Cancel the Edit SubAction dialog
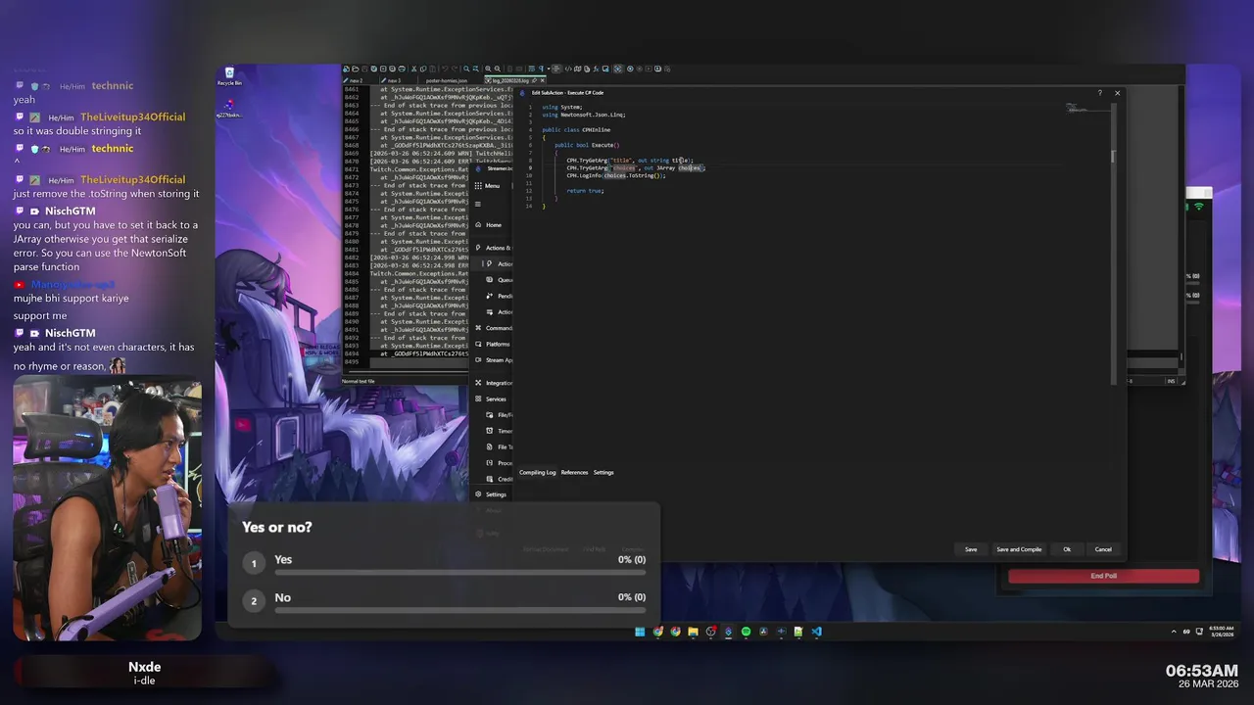Screen dimensions: 1254x705 click(1103, 549)
